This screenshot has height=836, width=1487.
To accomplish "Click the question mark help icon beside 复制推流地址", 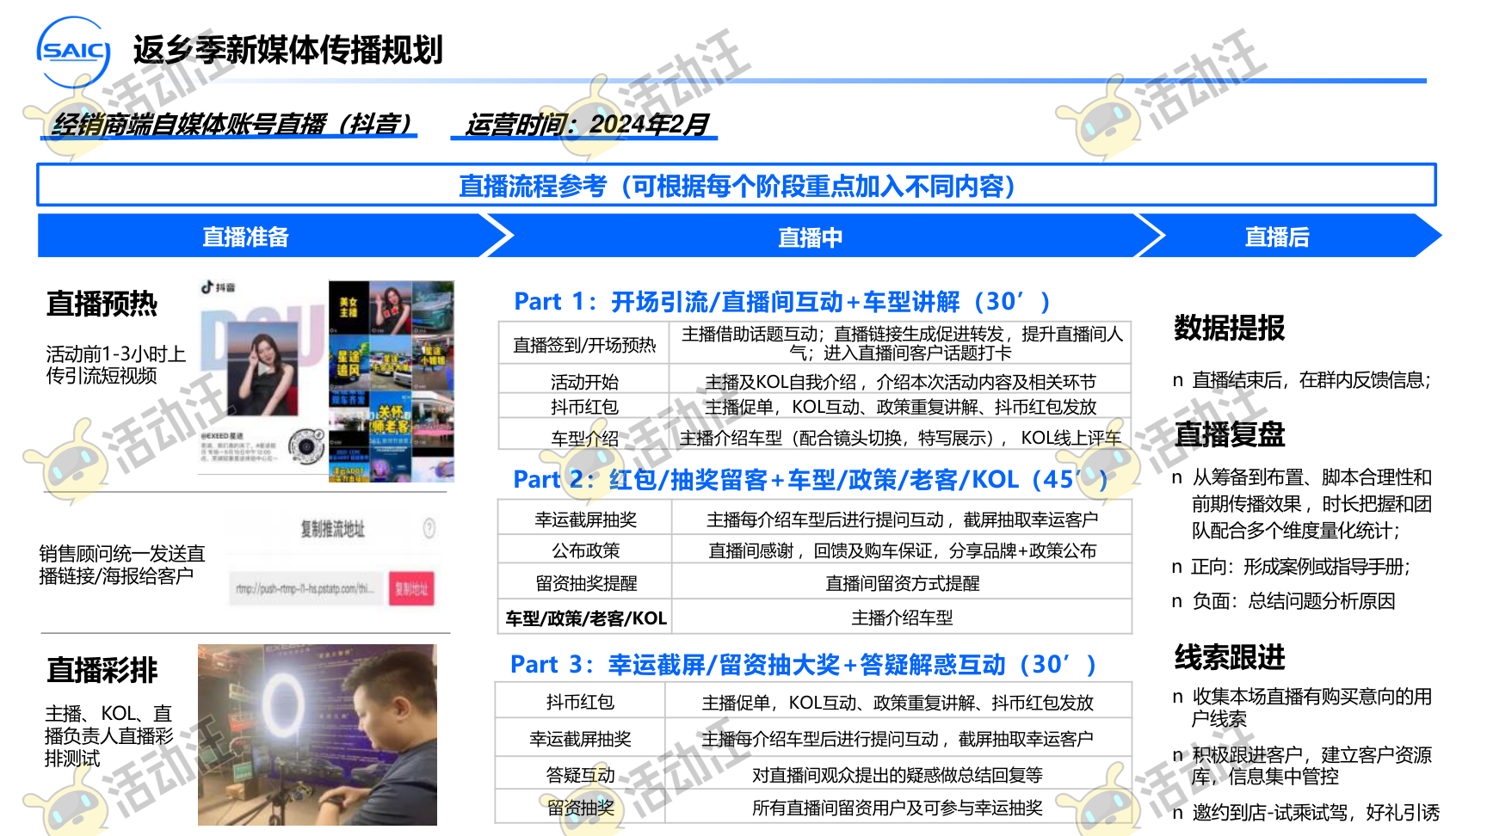I will tap(429, 528).
